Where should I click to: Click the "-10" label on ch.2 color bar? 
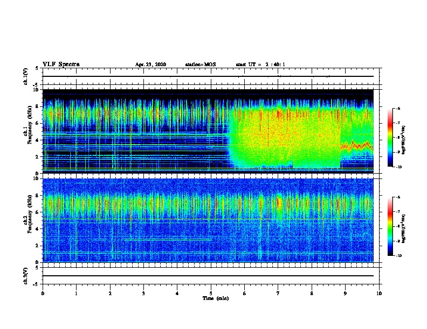click(398, 256)
